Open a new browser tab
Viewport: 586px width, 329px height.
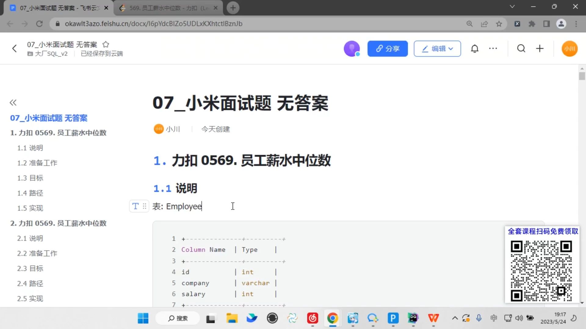pos(233,8)
